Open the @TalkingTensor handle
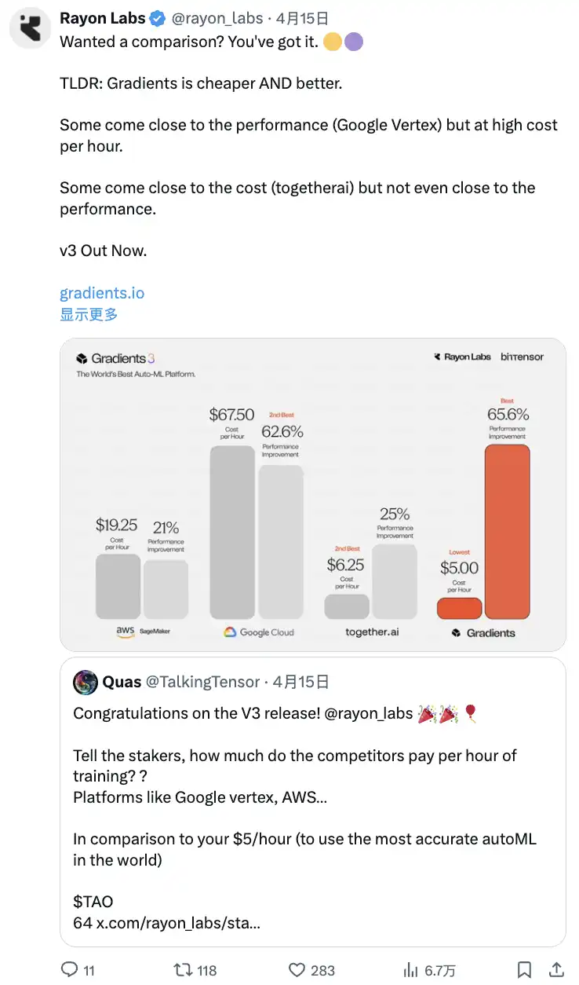 tap(204, 682)
